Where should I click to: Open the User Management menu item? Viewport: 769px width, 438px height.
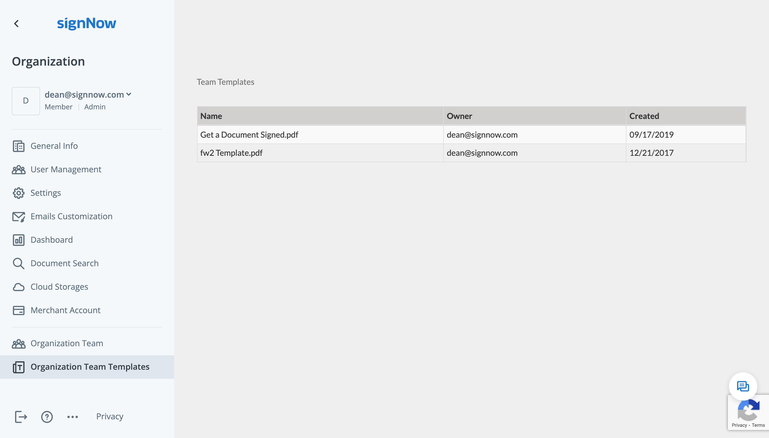[x=66, y=170]
